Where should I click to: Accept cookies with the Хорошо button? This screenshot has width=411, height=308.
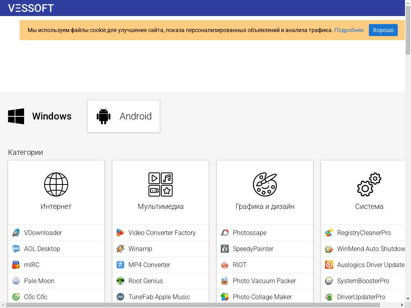click(383, 30)
